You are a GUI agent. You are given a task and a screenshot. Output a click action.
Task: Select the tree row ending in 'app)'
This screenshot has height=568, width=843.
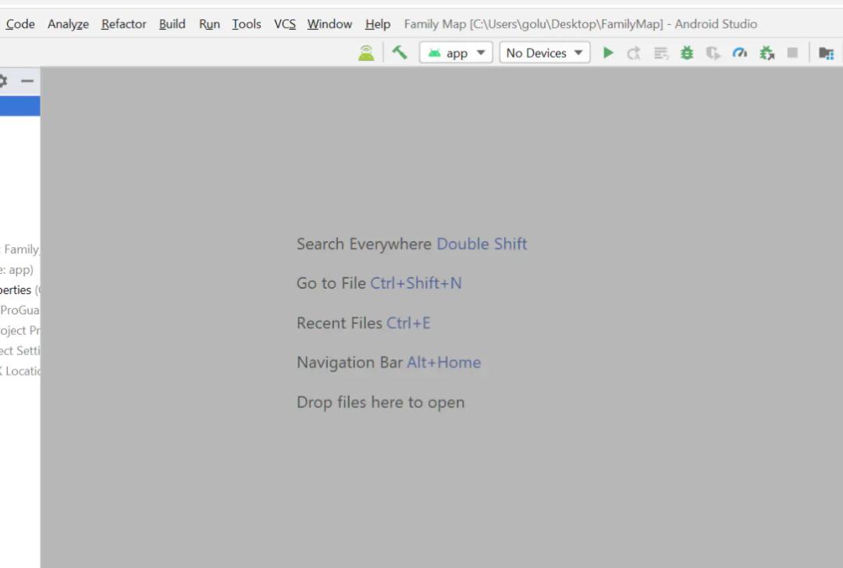click(20, 270)
